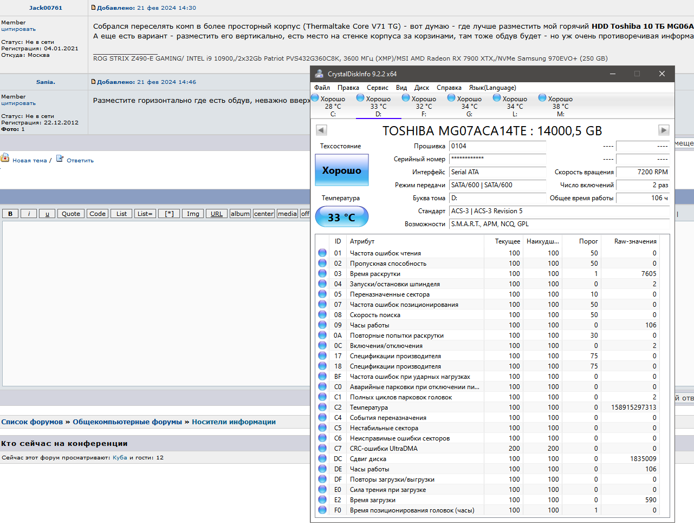694x526 pixels.
Task: Open the Вид menu
Action: coord(401,88)
